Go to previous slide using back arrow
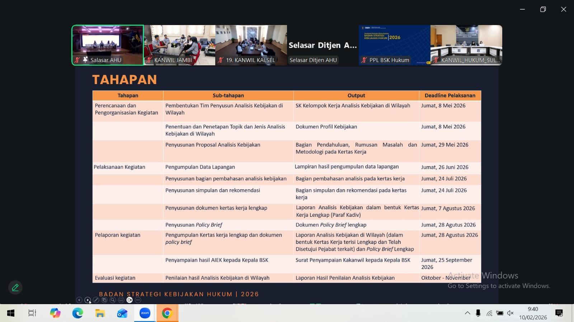The width and height of the screenshot is (574, 322). pyautogui.click(x=79, y=300)
